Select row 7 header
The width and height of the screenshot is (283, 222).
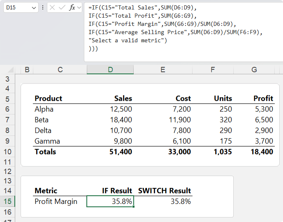coord(7,120)
